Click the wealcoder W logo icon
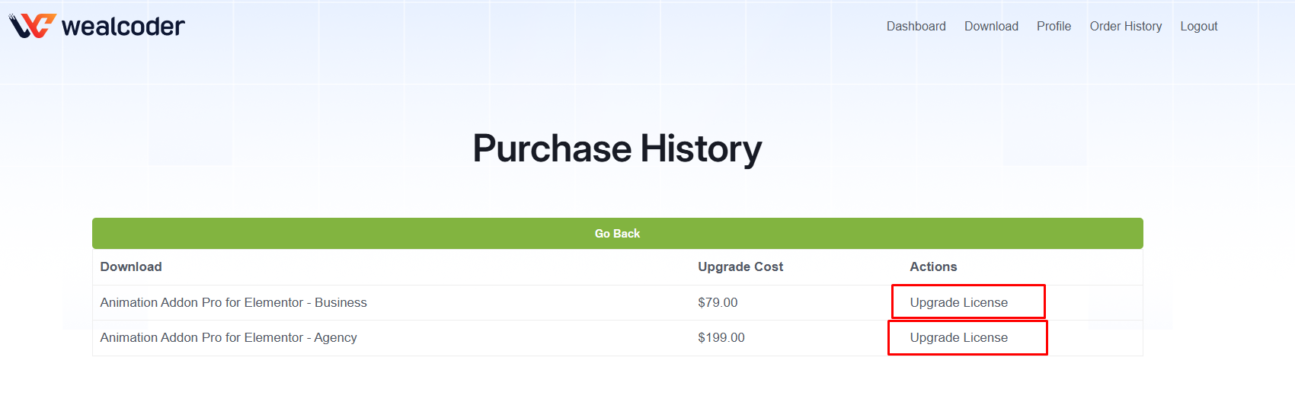The height and width of the screenshot is (418, 1295). coord(33,26)
